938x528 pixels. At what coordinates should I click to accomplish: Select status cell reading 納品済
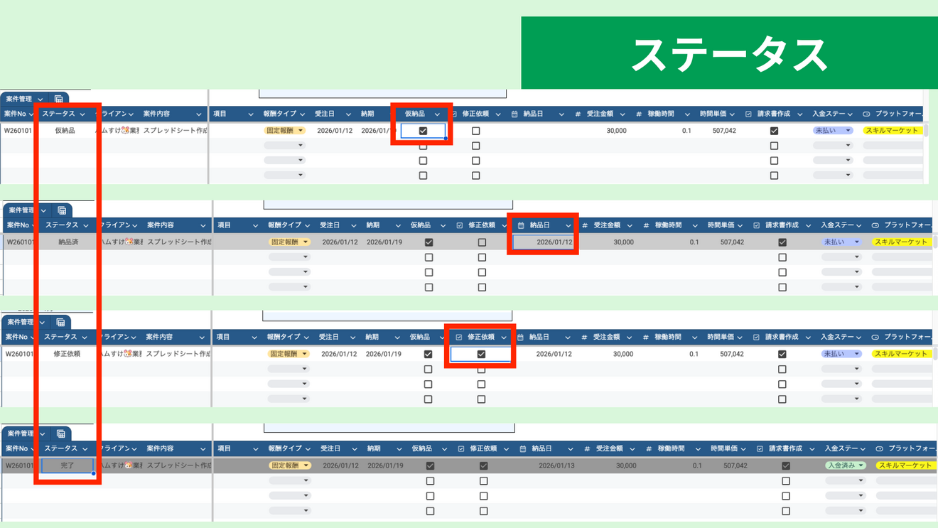pyautogui.click(x=68, y=242)
